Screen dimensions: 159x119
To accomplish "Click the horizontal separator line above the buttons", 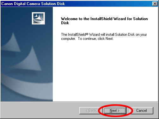I will [x=79, y=102].
